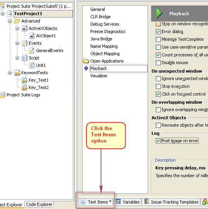The width and height of the screenshot is (208, 209).
Task: Collapse the Advanced folder node
Action: click(10, 21)
